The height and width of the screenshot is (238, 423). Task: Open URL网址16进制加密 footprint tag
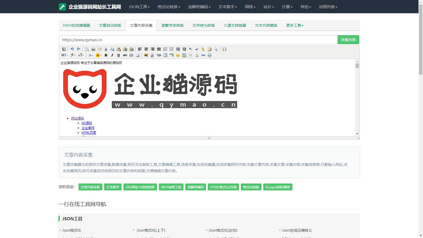click(140, 187)
